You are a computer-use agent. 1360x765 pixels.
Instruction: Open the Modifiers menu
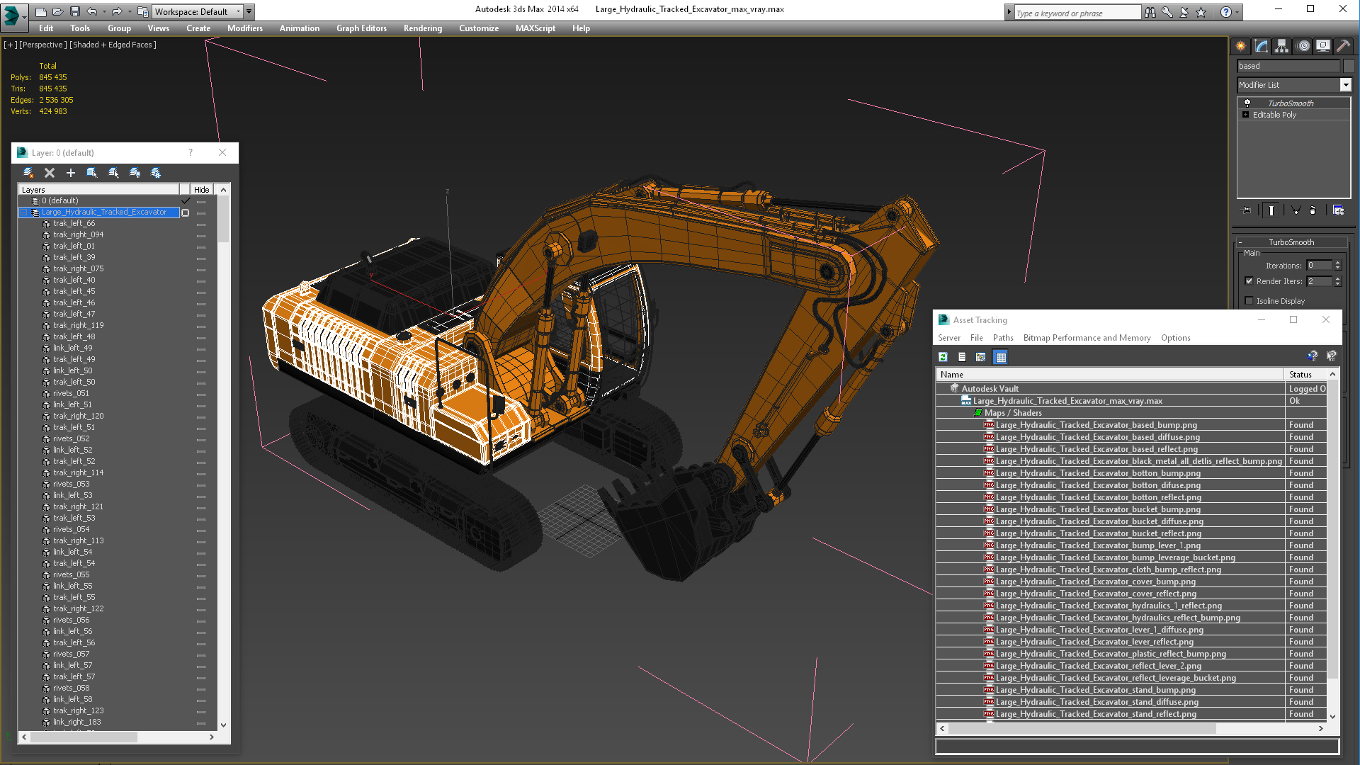pyautogui.click(x=244, y=28)
